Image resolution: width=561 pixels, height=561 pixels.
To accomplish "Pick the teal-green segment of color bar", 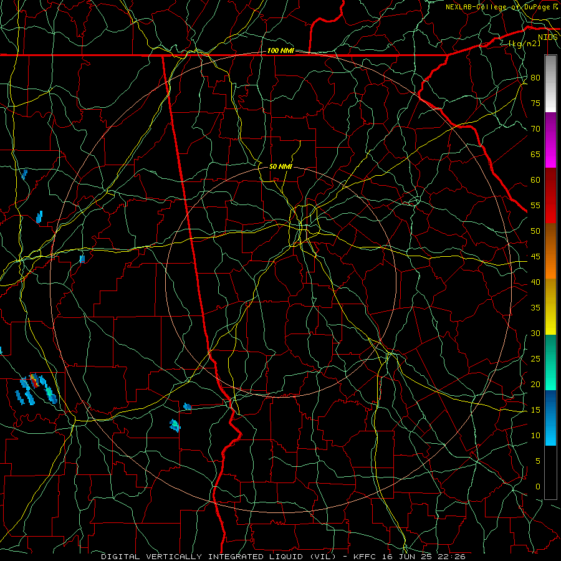I will (550, 362).
